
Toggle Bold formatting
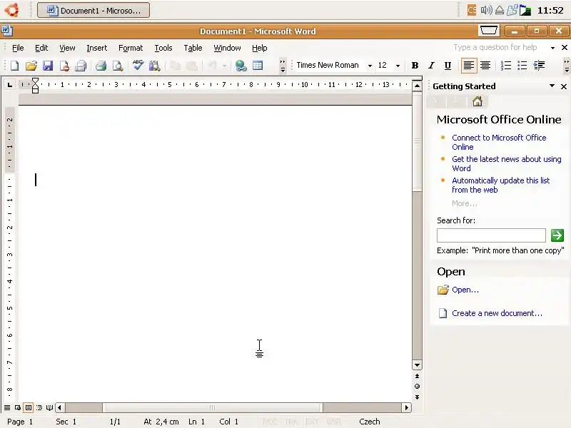click(415, 66)
